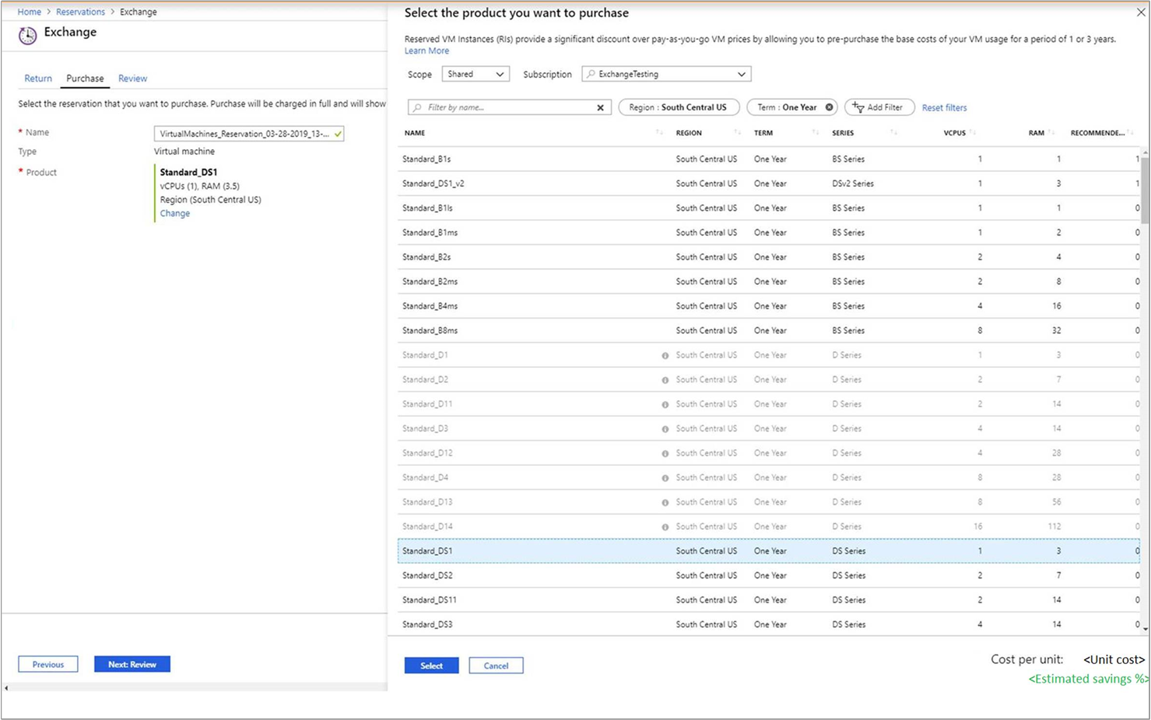Click info icon beside Standard_D14
This screenshot has width=1151, height=720.
tap(665, 527)
